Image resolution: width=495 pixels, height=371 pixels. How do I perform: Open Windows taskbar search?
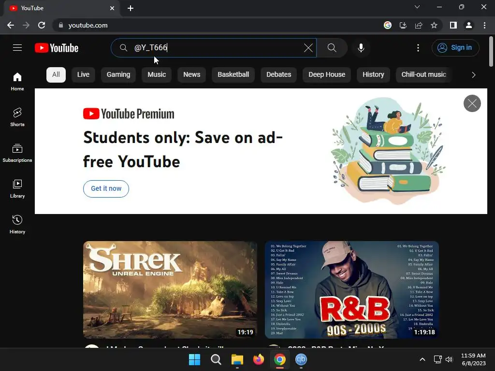[x=216, y=359]
